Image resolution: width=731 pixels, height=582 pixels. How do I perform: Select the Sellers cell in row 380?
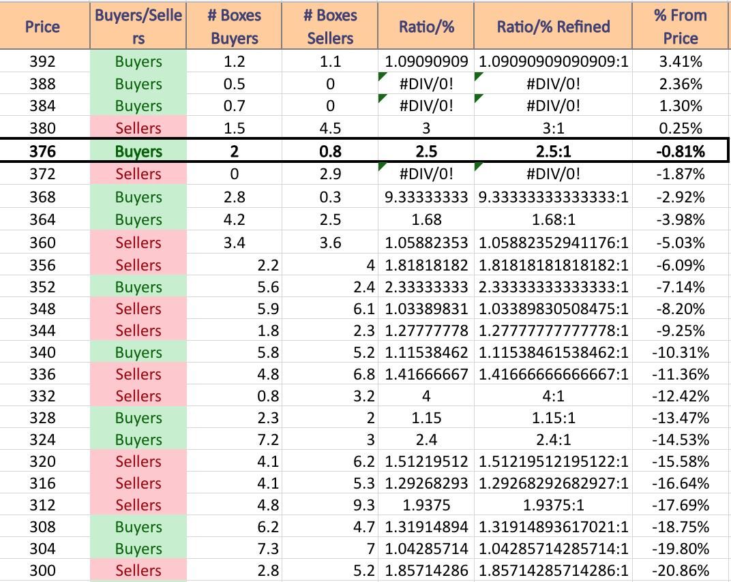point(138,127)
